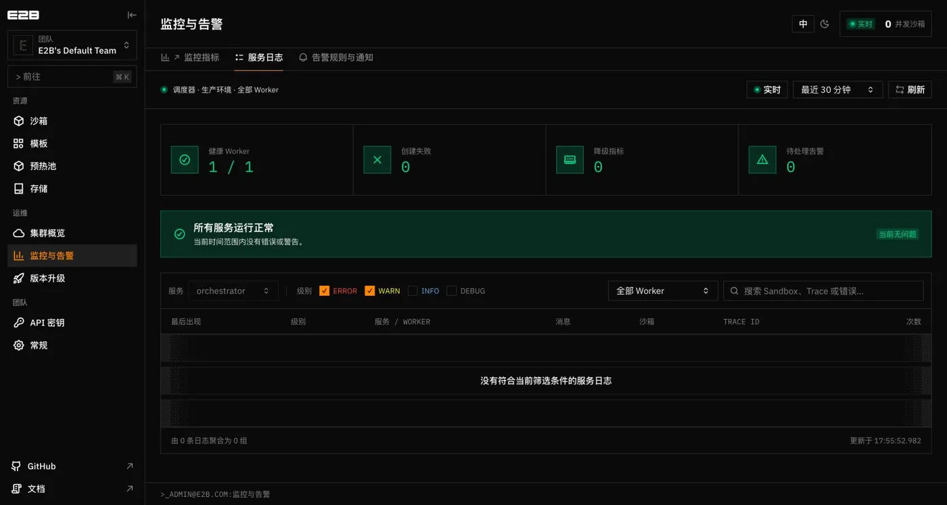Open the 预热池 sidebar item
The width and height of the screenshot is (947, 505).
point(72,166)
